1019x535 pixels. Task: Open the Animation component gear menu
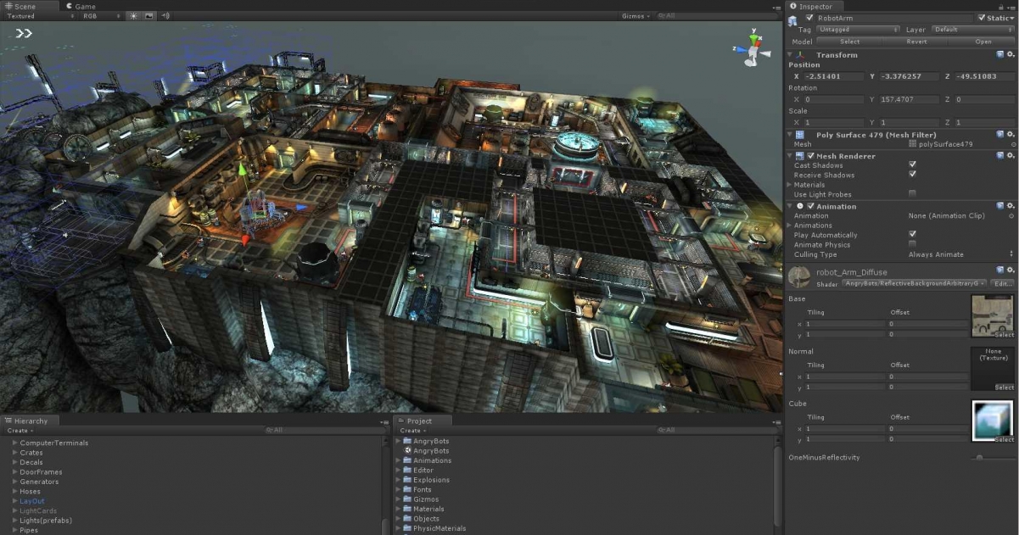point(1011,206)
